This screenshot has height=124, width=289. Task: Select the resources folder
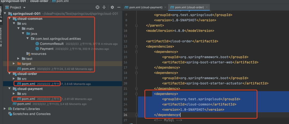pyautogui.click(x=39, y=54)
